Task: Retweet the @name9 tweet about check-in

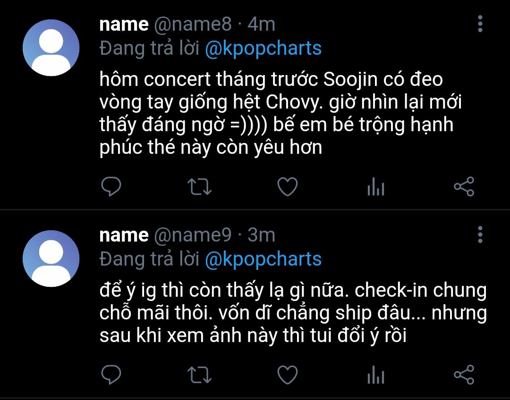Action: point(199,375)
